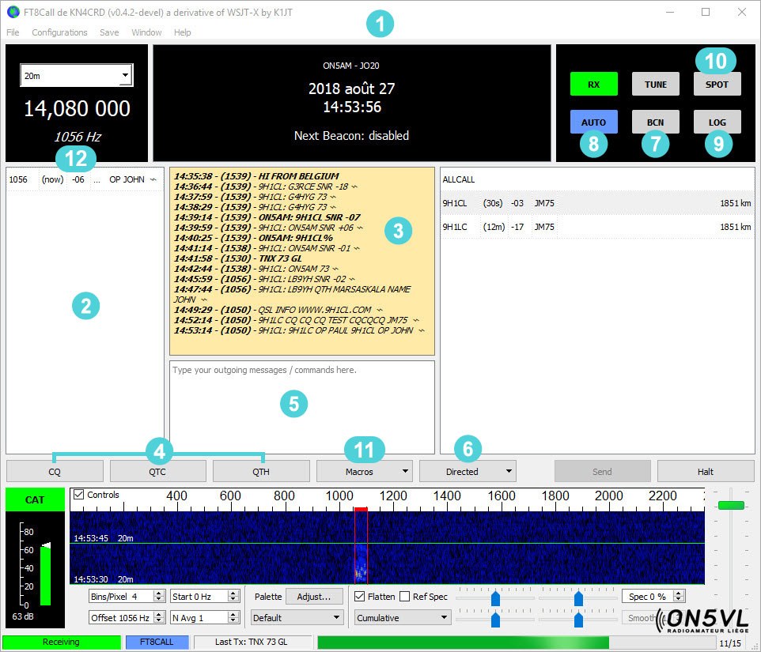761x652 pixels.
Task: Enable the Ref Spec checkbox
Action: [x=405, y=597]
